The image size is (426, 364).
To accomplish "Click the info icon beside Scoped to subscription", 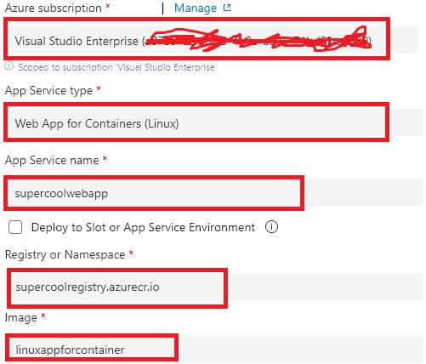I will (9, 65).
